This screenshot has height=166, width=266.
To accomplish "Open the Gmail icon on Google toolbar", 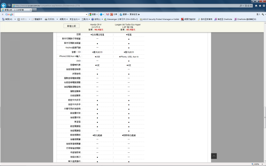I will pos(108,14).
